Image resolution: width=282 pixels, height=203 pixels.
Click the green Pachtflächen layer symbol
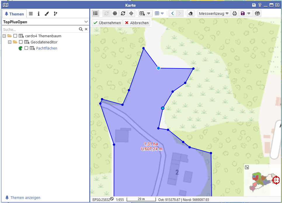pyautogui.click(x=20, y=48)
